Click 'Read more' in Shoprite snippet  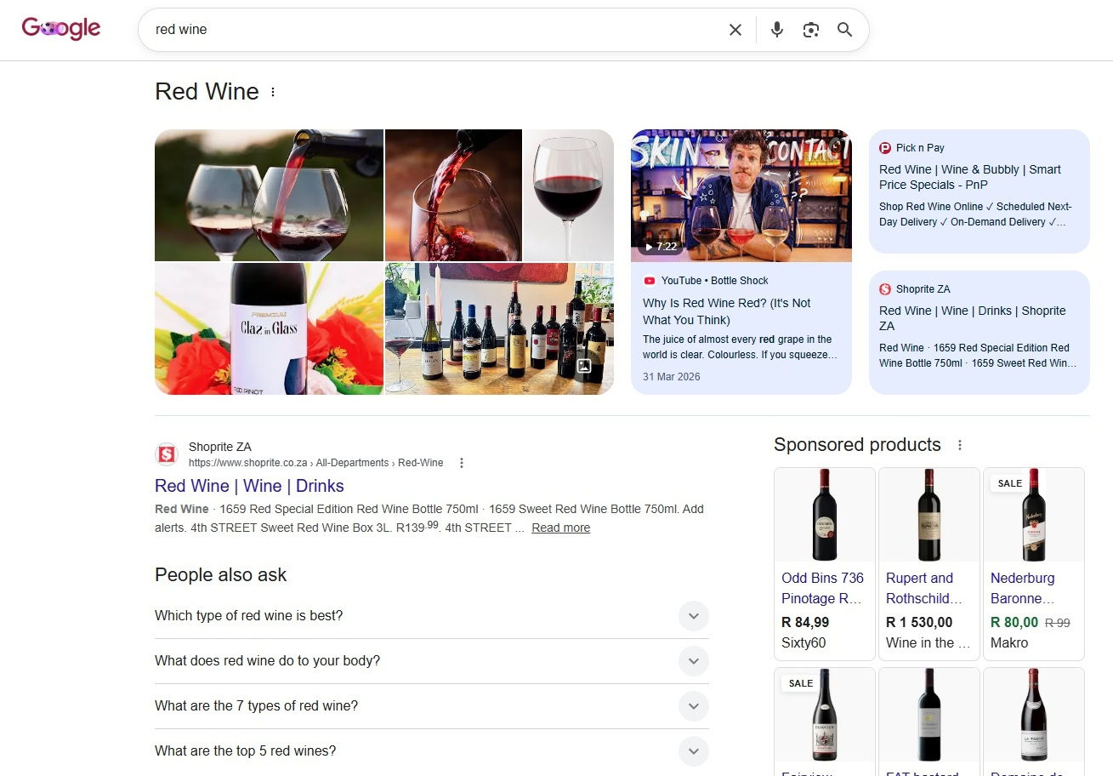pos(561,528)
